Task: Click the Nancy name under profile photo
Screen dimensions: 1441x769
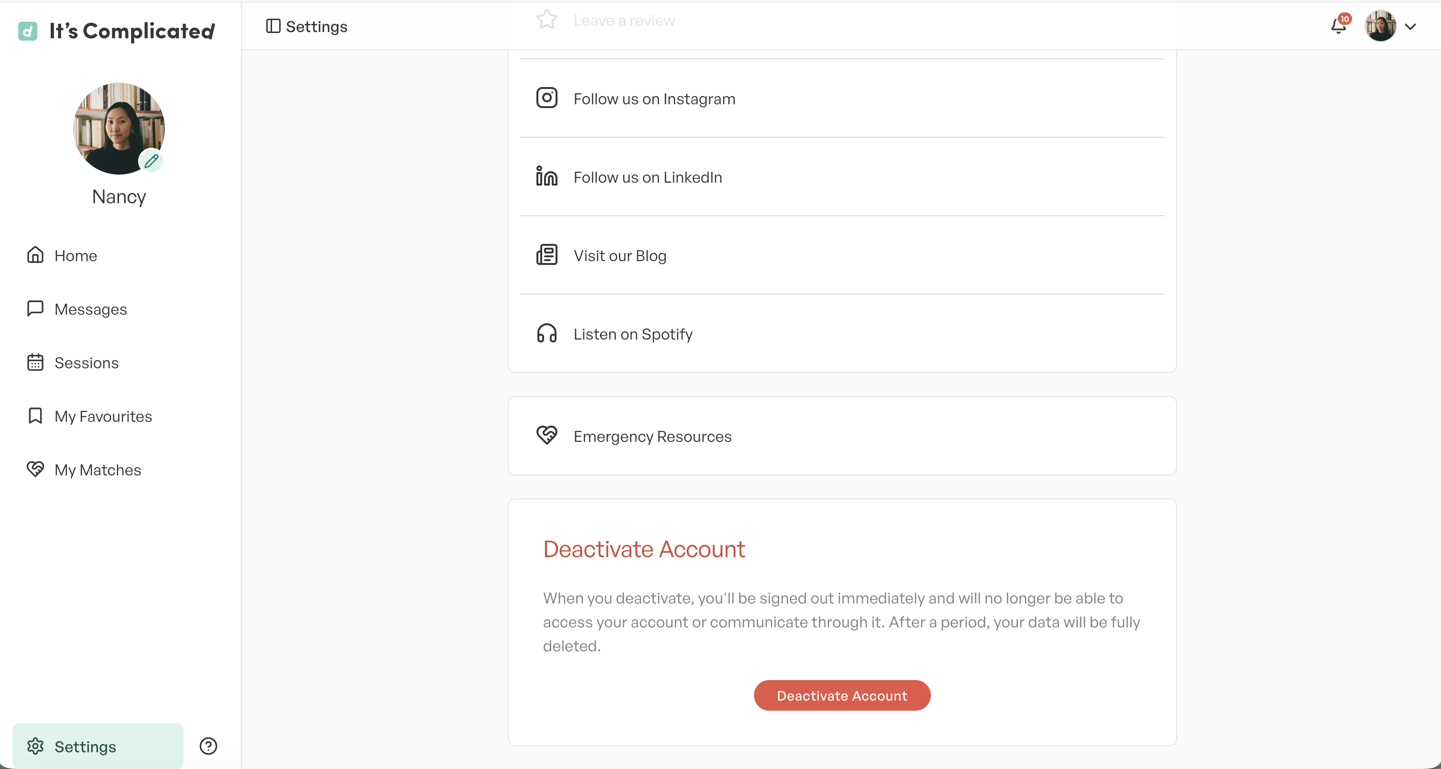Action: 119,197
